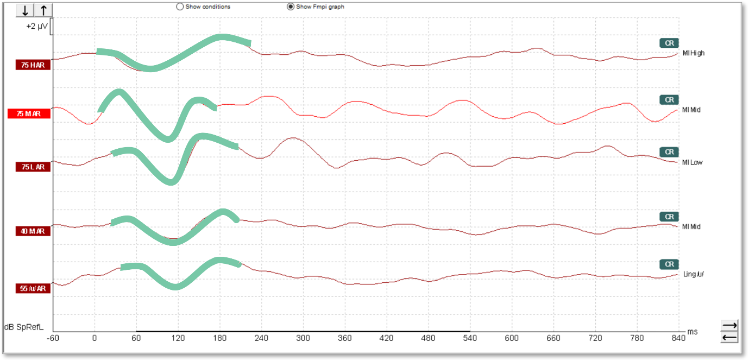The width and height of the screenshot is (749, 361).
Task: Click the up arrow button at top left
Action: (43, 10)
